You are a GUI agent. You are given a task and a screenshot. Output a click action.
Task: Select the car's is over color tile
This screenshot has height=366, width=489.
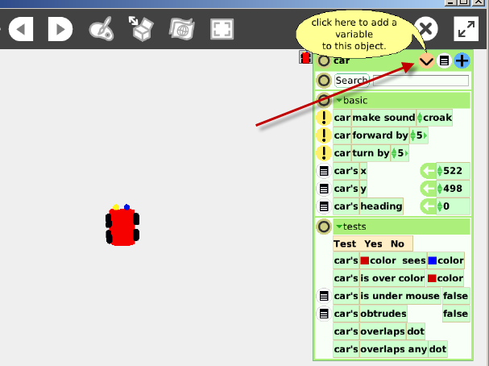click(x=398, y=278)
